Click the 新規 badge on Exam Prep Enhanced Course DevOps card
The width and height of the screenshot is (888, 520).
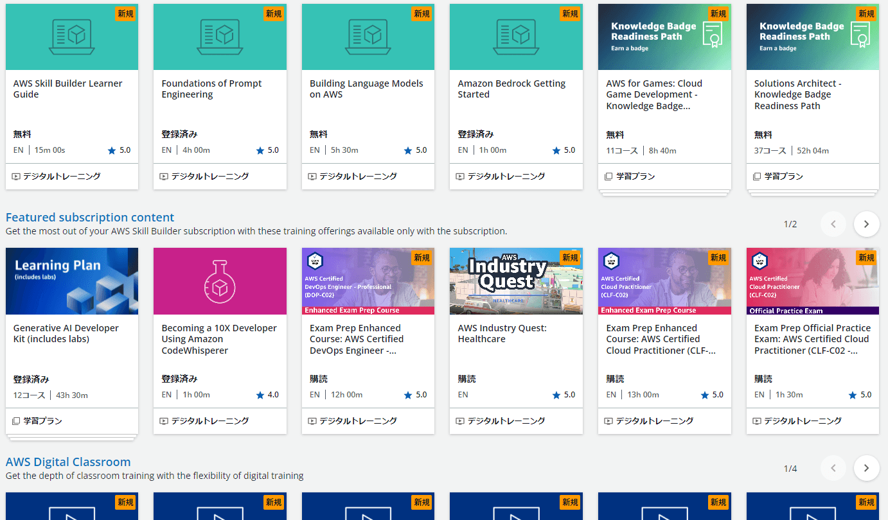[x=422, y=257]
